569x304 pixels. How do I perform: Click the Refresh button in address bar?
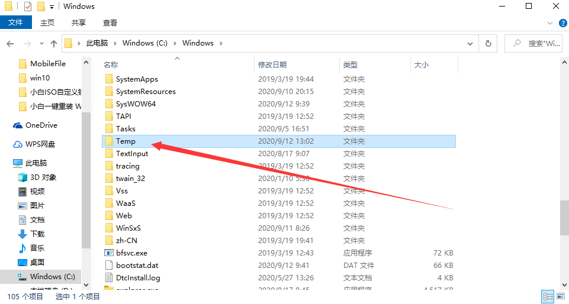click(x=488, y=43)
